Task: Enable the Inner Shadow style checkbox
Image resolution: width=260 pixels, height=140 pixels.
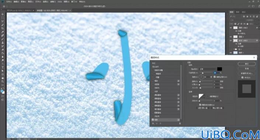Action: pos(153,84)
